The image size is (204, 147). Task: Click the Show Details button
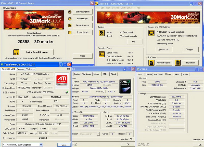[x=83, y=32]
